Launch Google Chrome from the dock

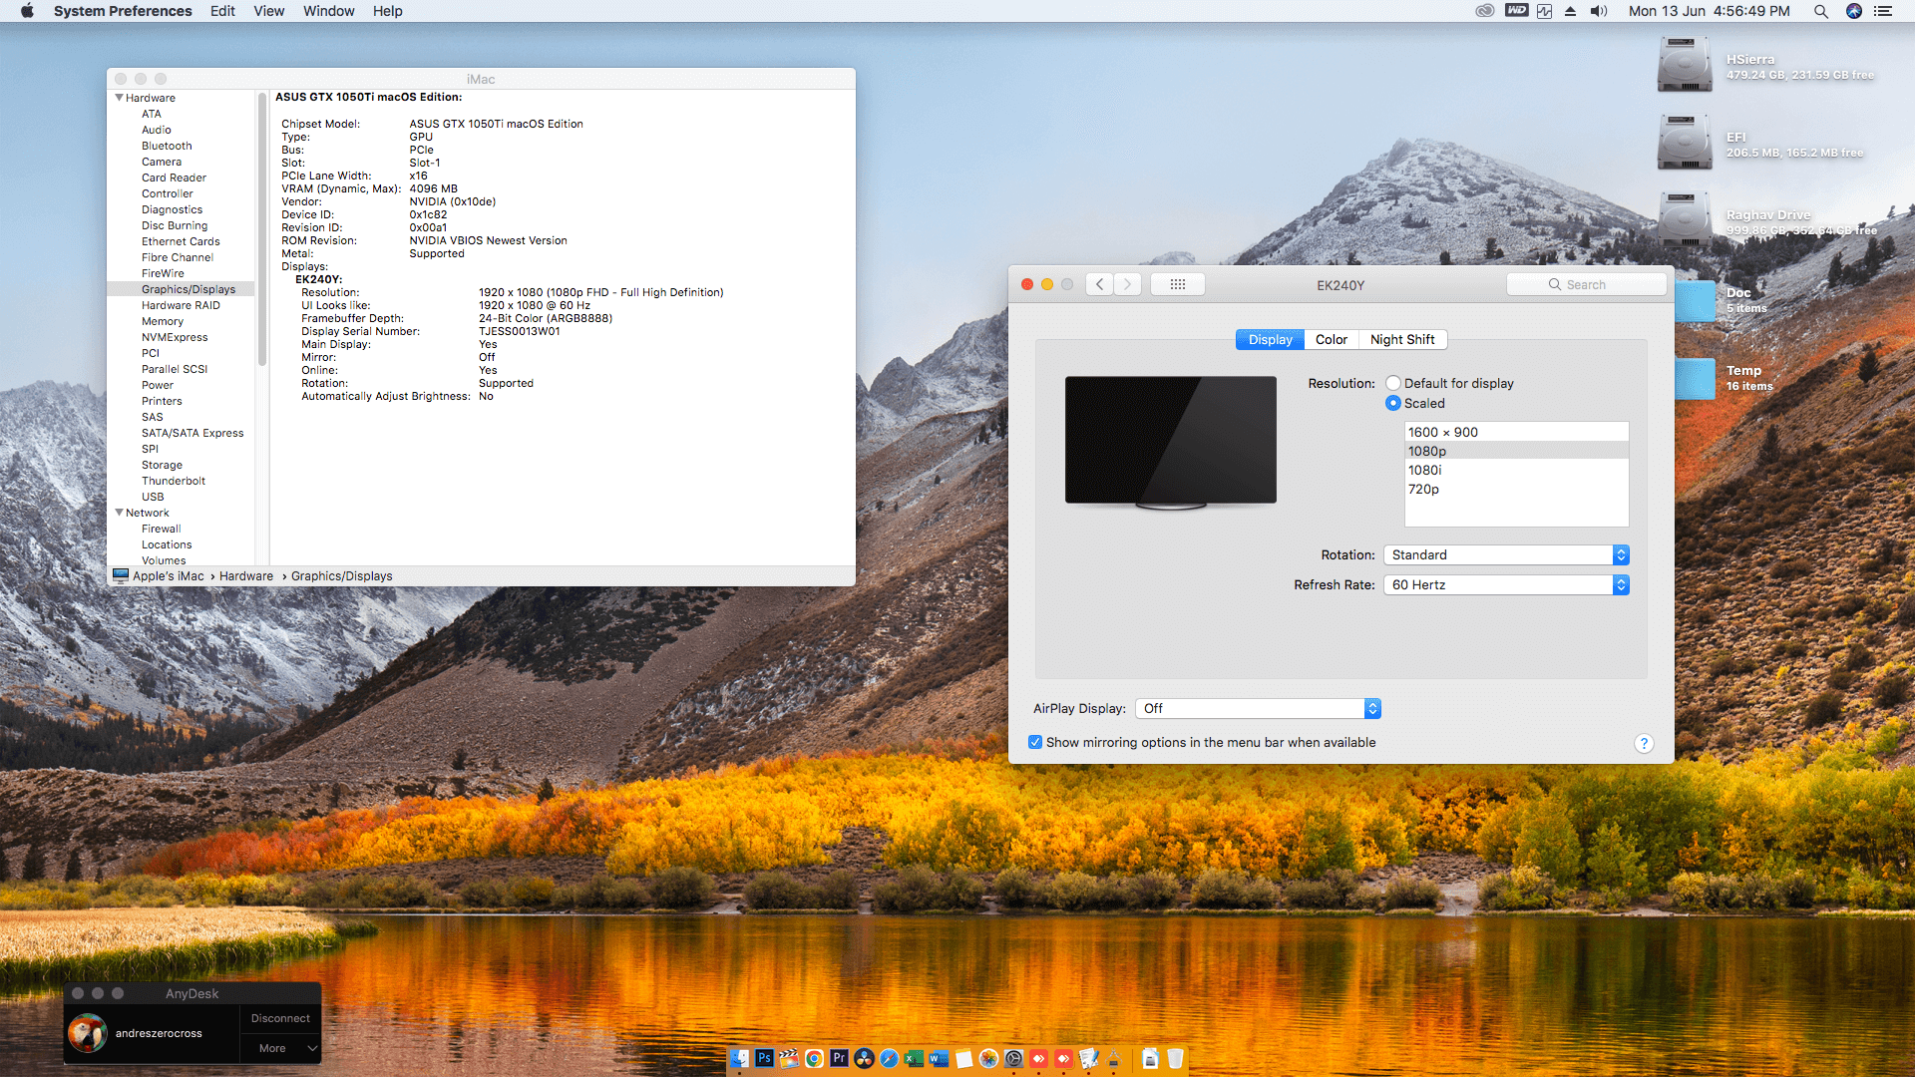(814, 1058)
